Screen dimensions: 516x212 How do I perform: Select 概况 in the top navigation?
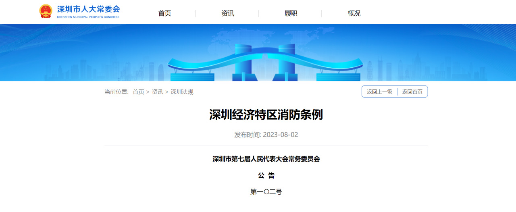pyautogui.click(x=354, y=13)
